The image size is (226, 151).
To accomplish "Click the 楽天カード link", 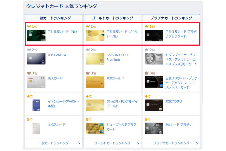I will click(x=55, y=78).
